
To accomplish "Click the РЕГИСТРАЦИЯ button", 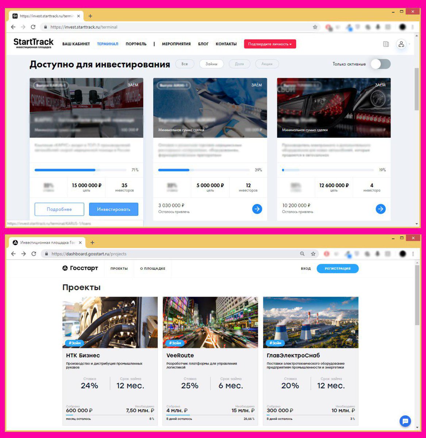I will (338, 269).
